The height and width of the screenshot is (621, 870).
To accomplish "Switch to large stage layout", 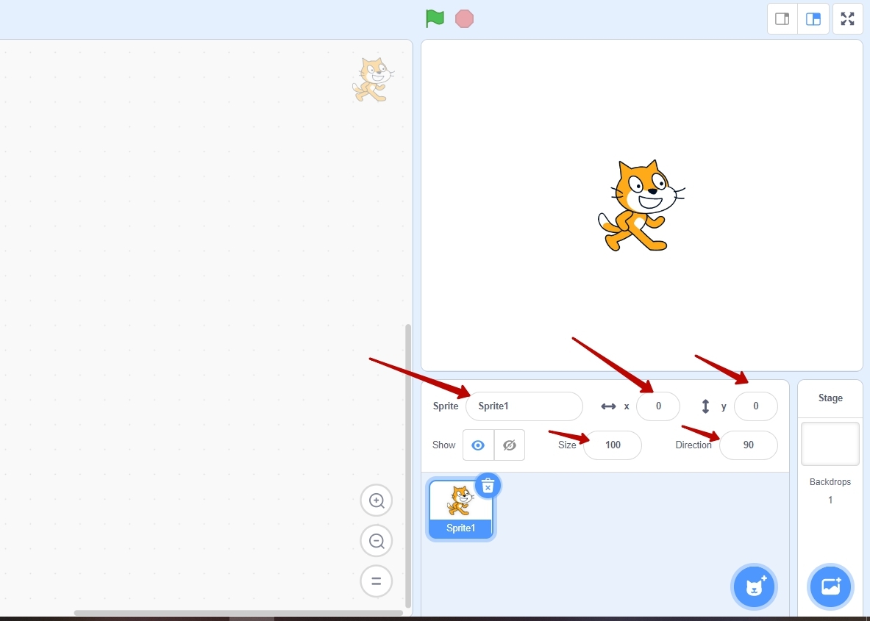I will coord(813,19).
